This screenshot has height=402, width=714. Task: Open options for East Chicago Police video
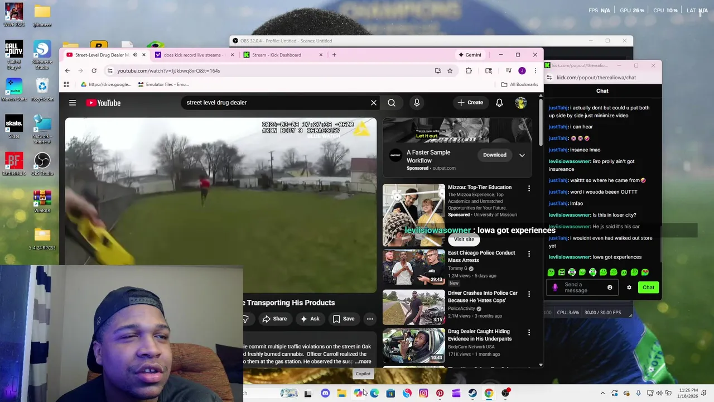[x=529, y=253]
